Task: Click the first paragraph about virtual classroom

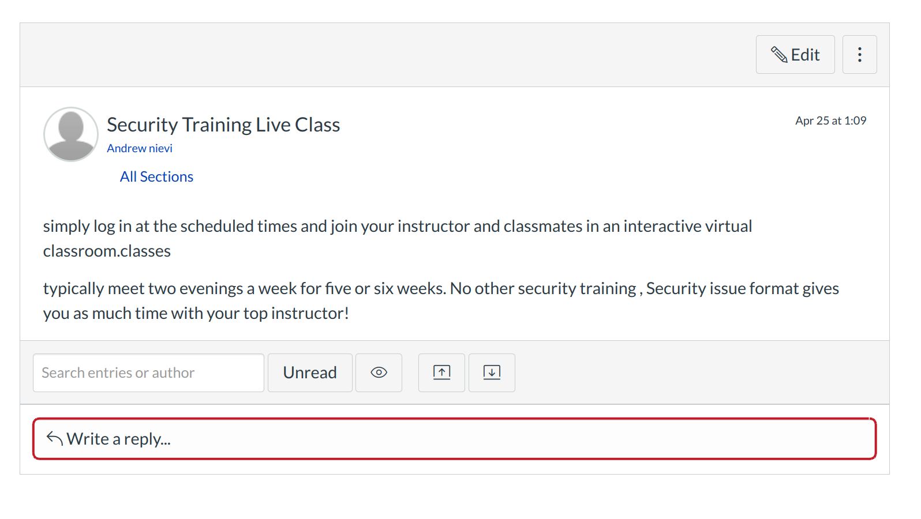Action: tap(397, 238)
